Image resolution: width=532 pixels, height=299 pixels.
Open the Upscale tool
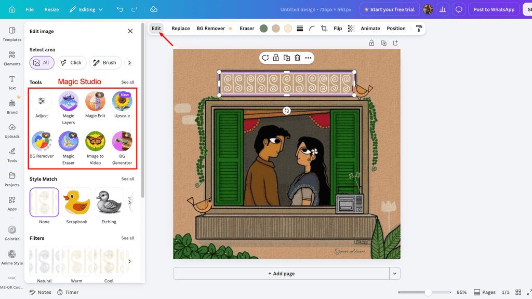122,104
